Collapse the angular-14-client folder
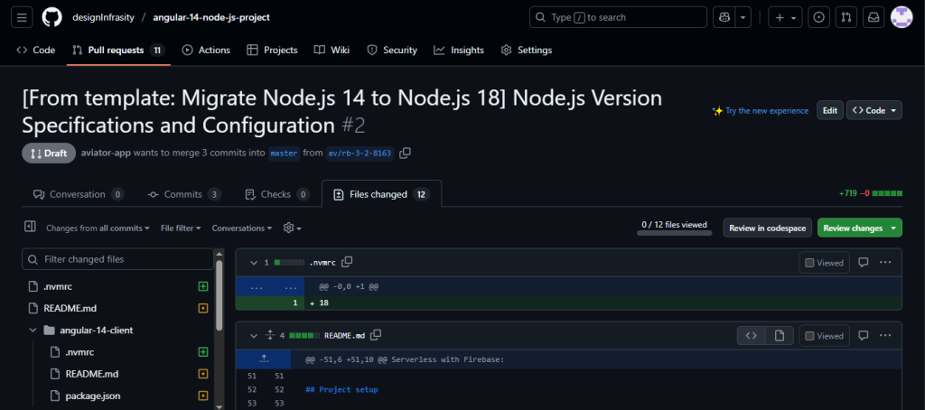The image size is (925, 410). click(33, 330)
